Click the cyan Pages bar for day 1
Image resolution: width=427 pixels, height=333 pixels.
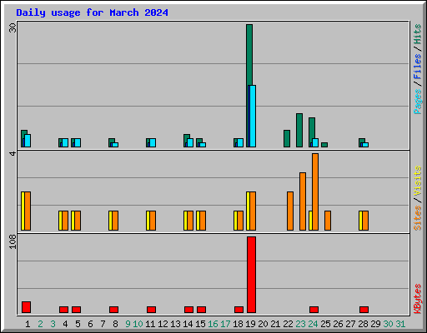coord(28,141)
